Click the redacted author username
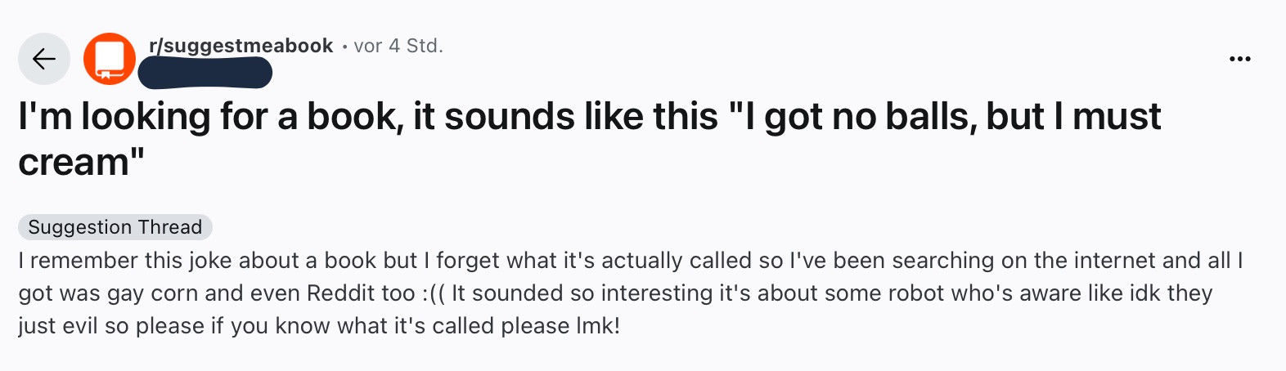1286x371 pixels. coord(205,74)
